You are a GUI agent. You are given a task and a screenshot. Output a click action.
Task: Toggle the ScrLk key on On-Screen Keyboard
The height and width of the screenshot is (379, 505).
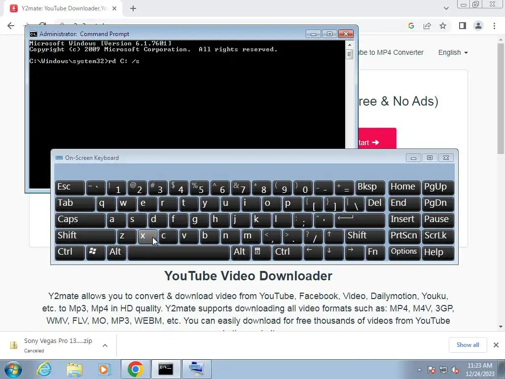click(437, 236)
